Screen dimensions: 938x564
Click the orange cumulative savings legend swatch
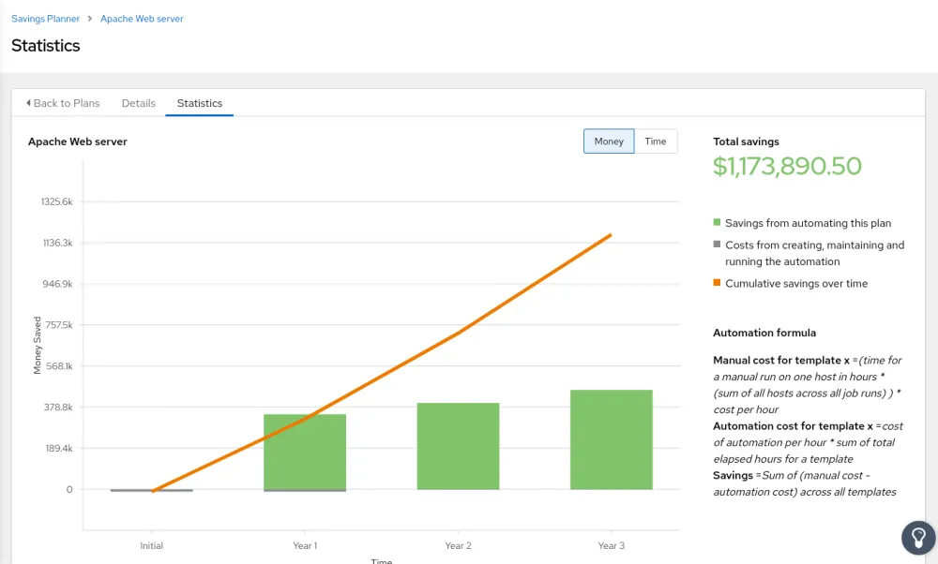click(x=718, y=284)
